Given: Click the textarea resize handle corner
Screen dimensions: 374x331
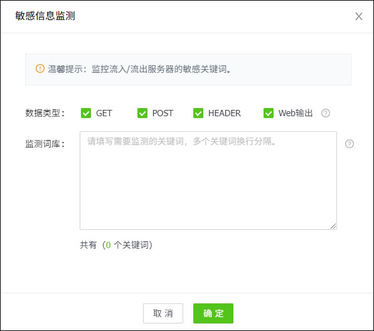Looking at the screenshot, I should pos(333,226).
